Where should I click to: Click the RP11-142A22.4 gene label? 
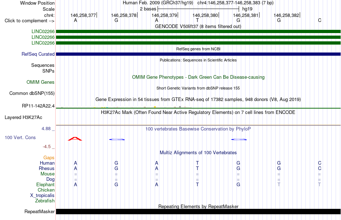(x=38, y=106)
